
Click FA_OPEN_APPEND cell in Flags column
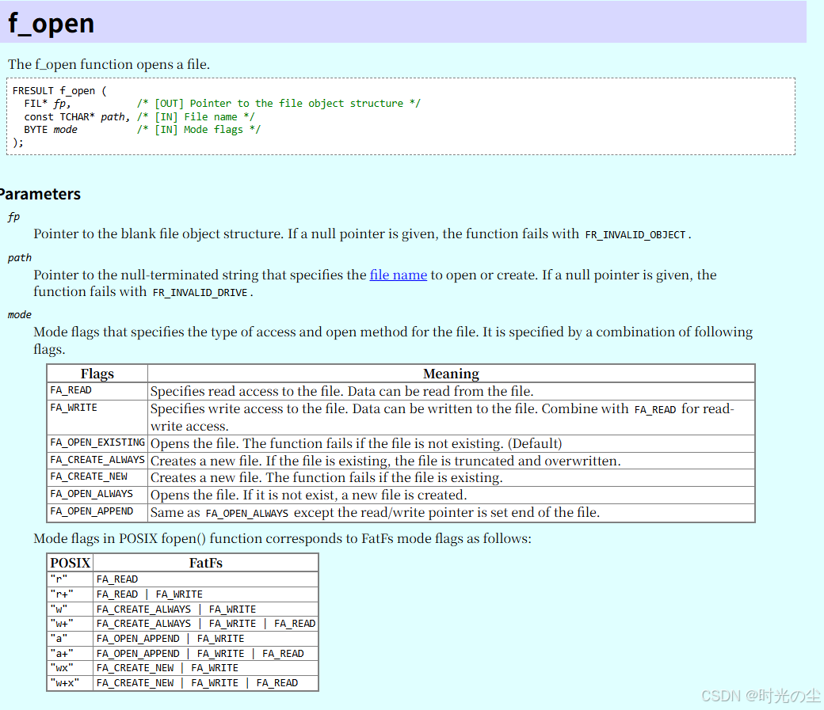97,512
